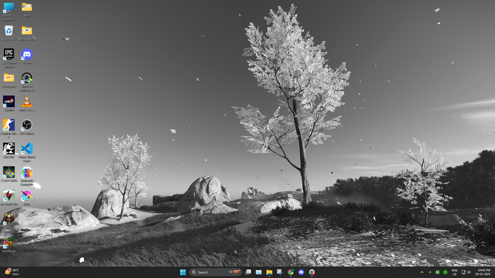The height and width of the screenshot is (278, 495).
Task: Select the Ghost of Tsushima DC shortcut
Action: point(27,78)
